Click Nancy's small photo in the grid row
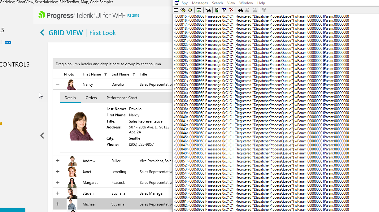This screenshot has height=212, width=379. 72,84
